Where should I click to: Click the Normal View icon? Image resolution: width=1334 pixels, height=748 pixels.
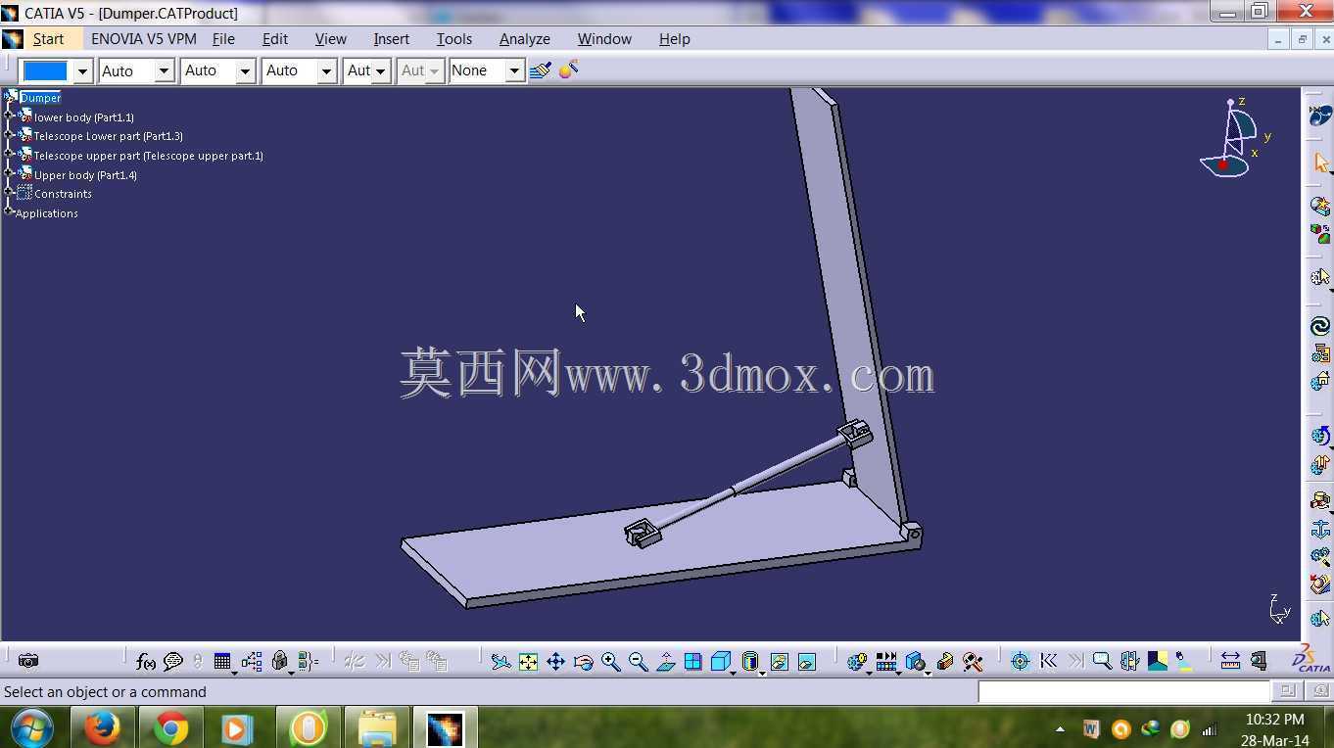(666, 662)
